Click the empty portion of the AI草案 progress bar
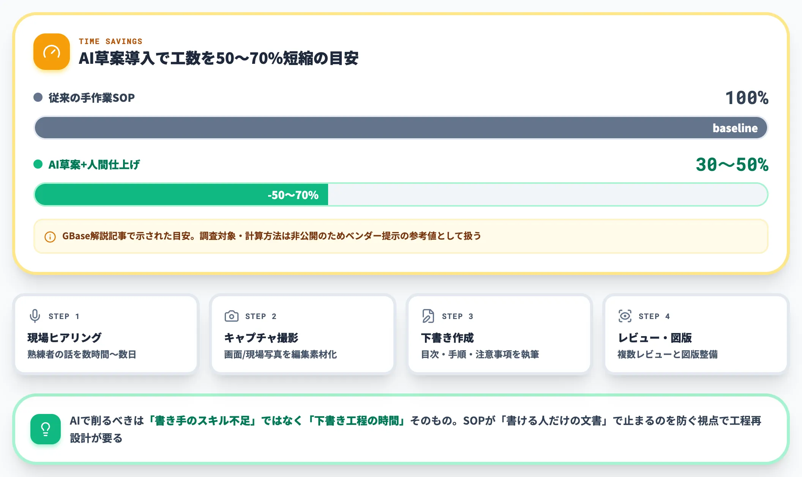 click(548, 194)
